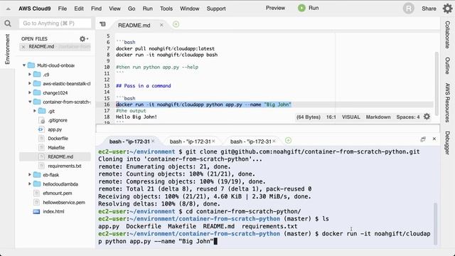Expand the change1024 folder
Image resolution: width=455 pixels, height=256 pixels.
(30, 93)
